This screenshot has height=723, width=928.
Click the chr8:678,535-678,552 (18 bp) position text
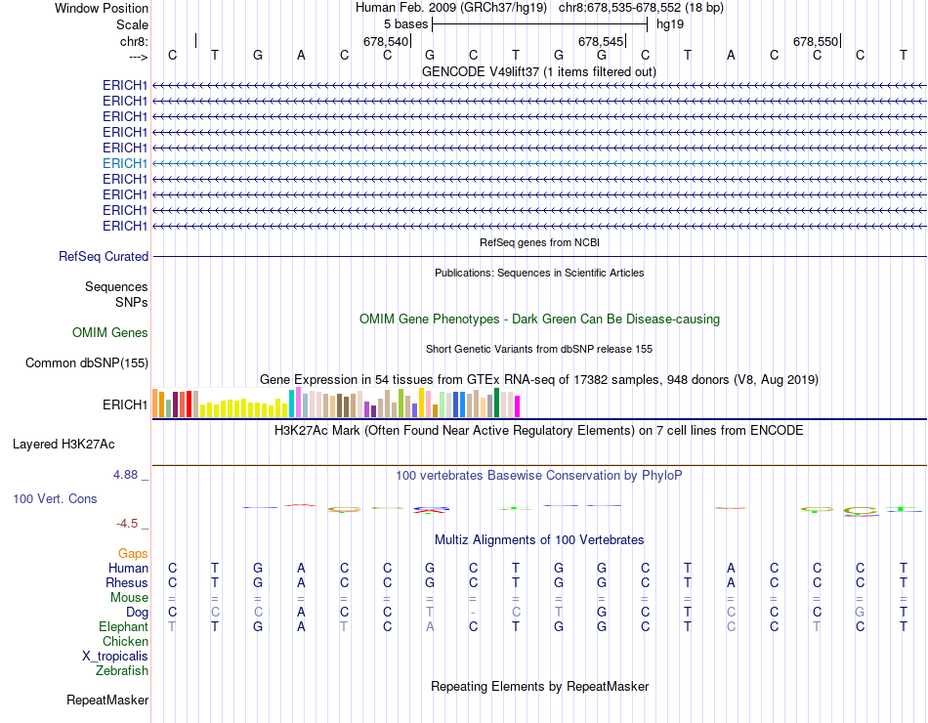coord(641,8)
